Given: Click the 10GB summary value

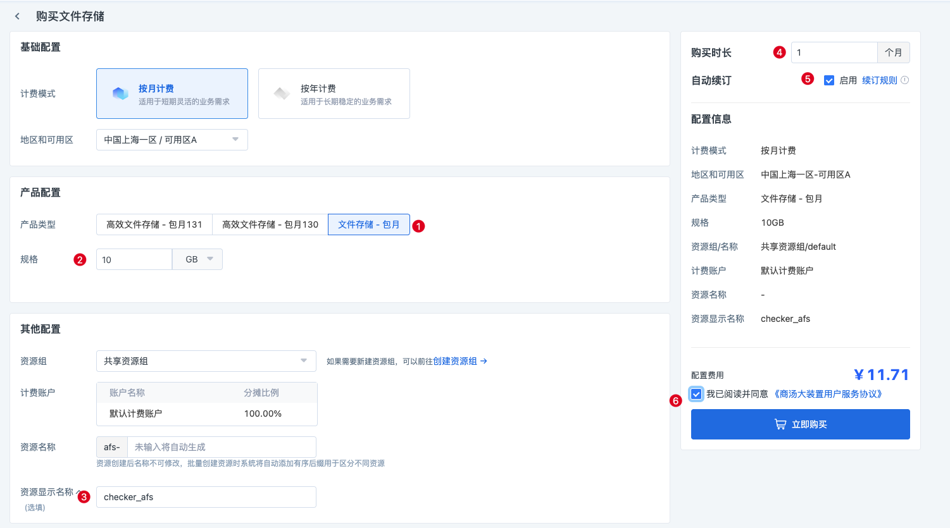Looking at the screenshot, I should [x=772, y=223].
